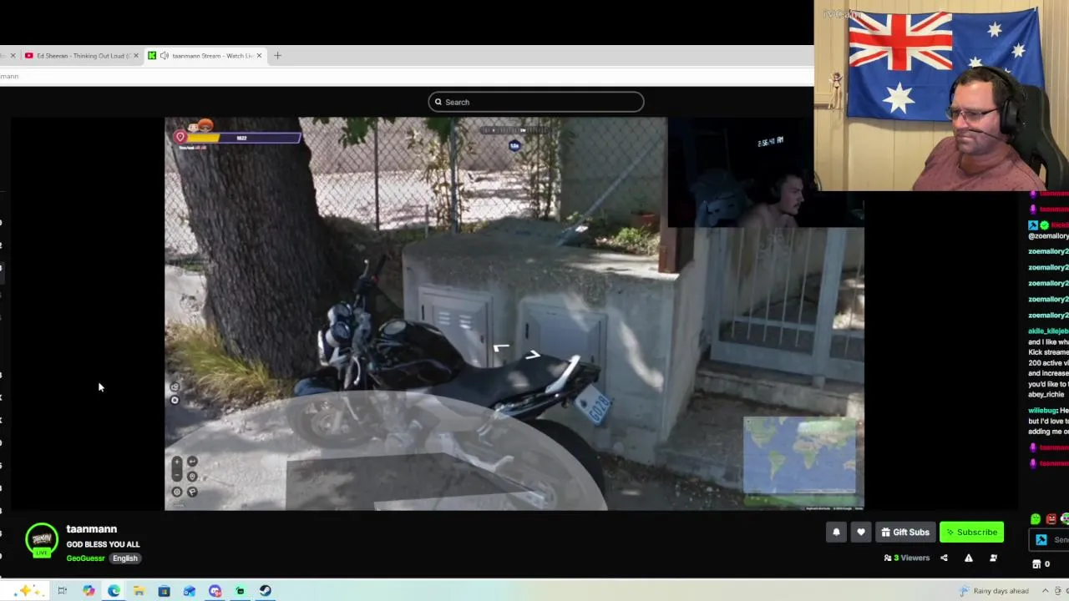Open the 3 Viewers list
Viewport: 1069px width, 601px height.
pos(907,558)
